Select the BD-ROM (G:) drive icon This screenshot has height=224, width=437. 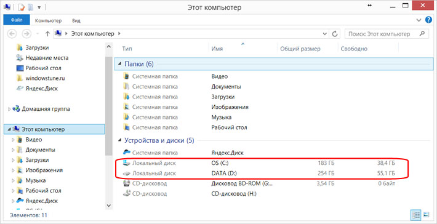(x=127, y=183)
